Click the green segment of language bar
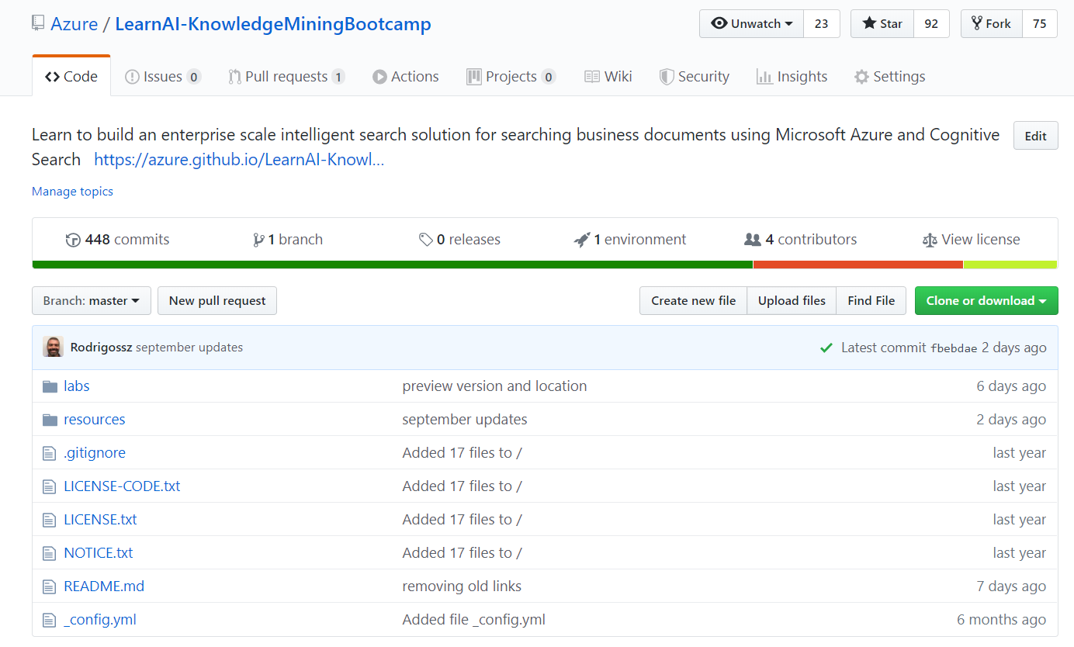1074x647 pixels. [393, 265]
